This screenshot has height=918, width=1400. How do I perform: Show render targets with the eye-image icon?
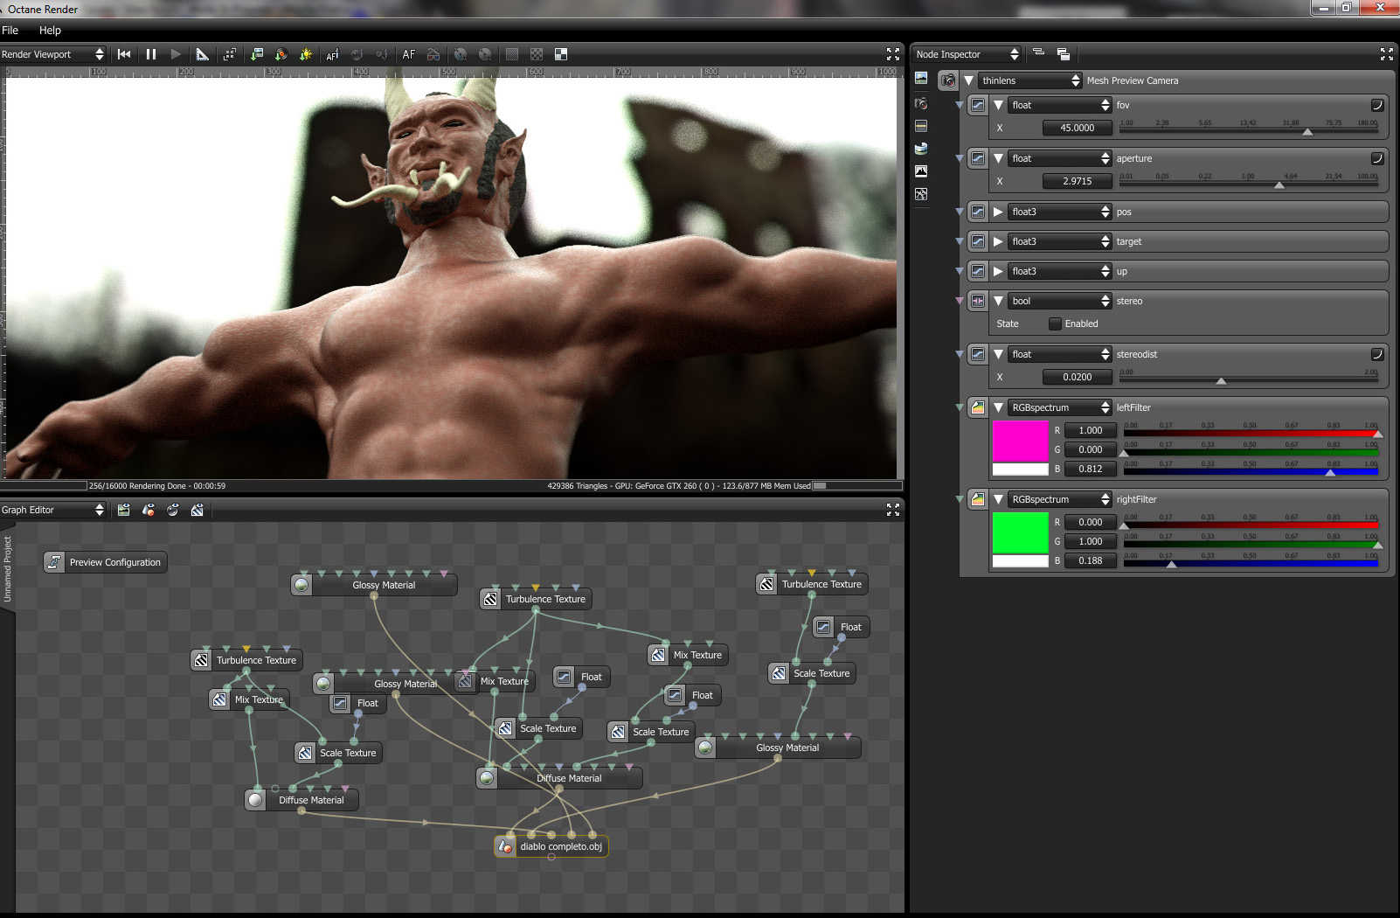[x=124, y=510]
